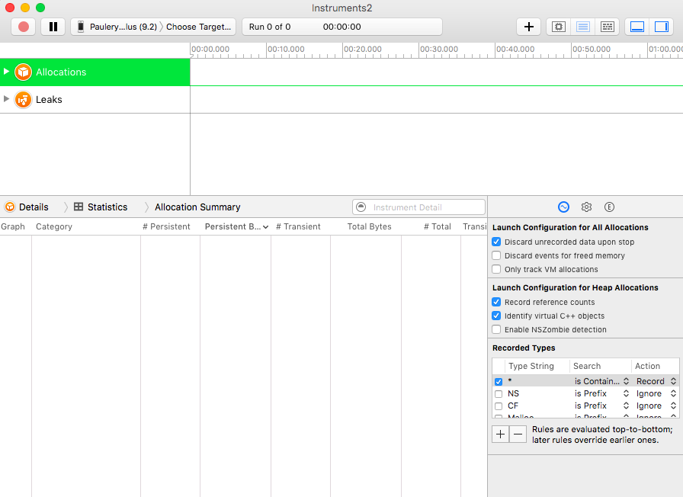Open the Allocation Summary breadcrumb menu

pyautogui.click(x=197, y=207)
